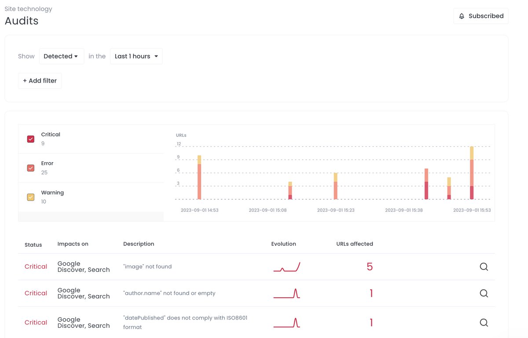Click the Impacts on column header

(73, 244)
